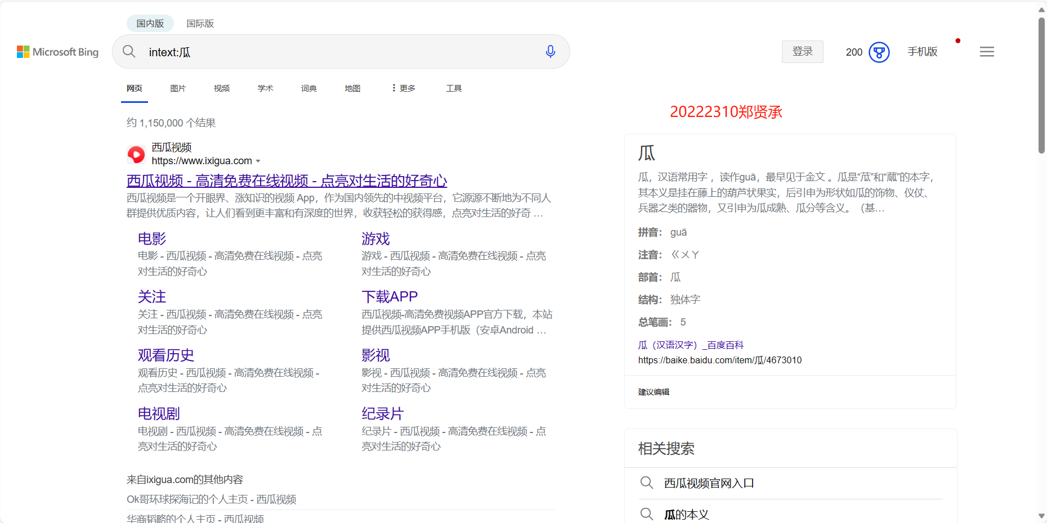This screenshot has height=523, width=1047.
Task: Click the 拼音 guā entry
Action: (x=663, y=233)
